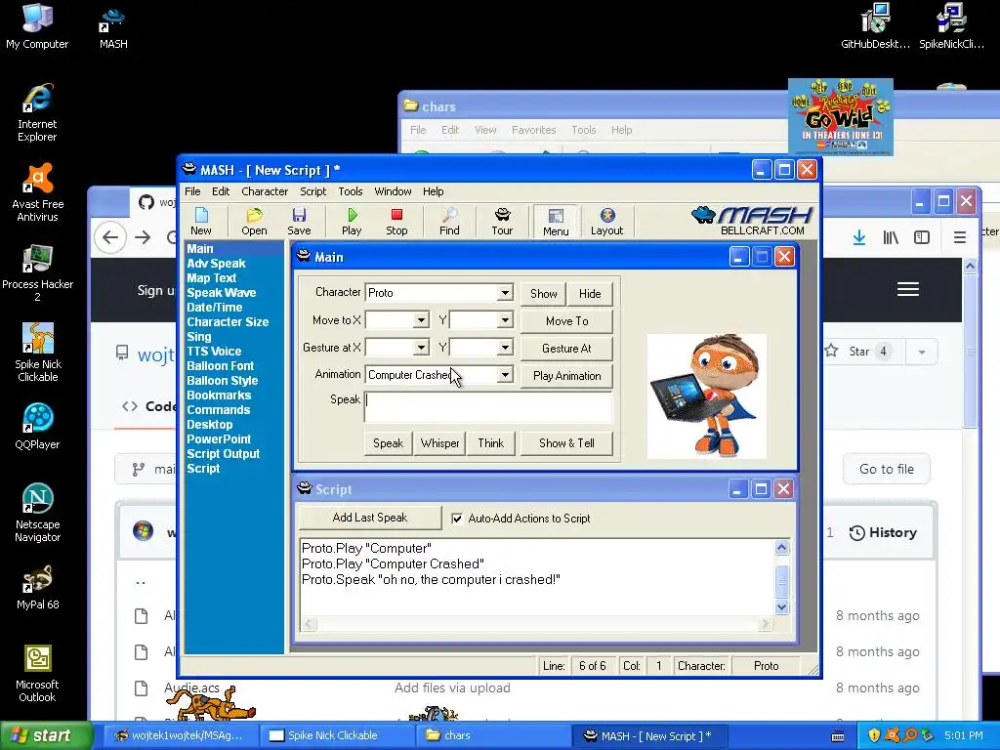Viewport: 1000px width, 750px height.
Task: Open the Gesture at X dropdown
Action: (x=421, y=348)
